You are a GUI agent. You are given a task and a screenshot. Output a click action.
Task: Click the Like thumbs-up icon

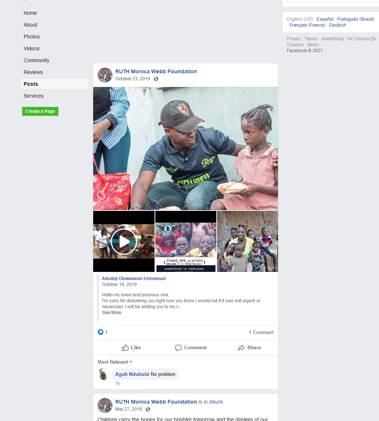click(x=125, y=348)
